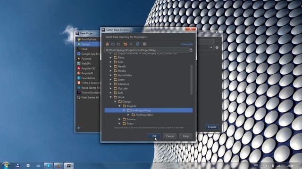Screen dimensions: 302x169
Task: Choose Foundation project type
Action: click(x=88, y=78)
